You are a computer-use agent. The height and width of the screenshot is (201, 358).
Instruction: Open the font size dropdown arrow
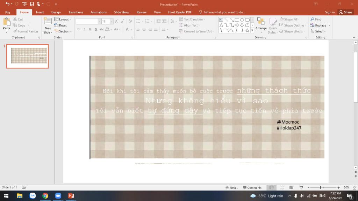pyautogui.click(x=112, y=21)
